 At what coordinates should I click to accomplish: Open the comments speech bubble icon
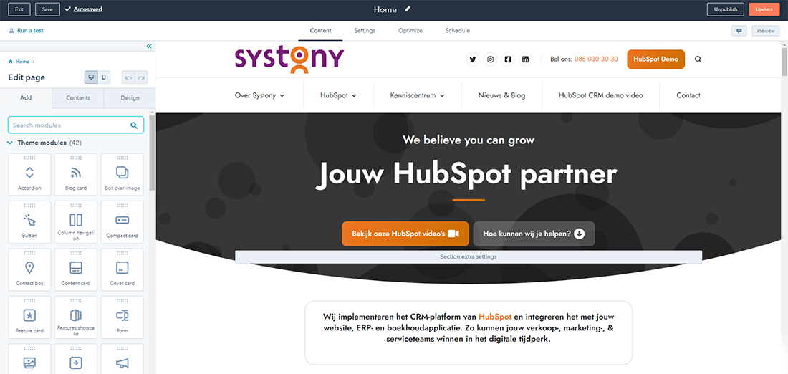[739, 31]
